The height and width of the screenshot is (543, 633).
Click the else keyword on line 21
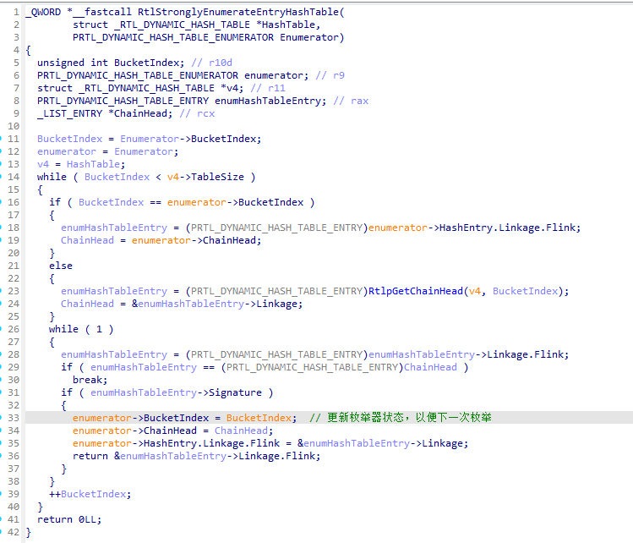coord(61,266)
